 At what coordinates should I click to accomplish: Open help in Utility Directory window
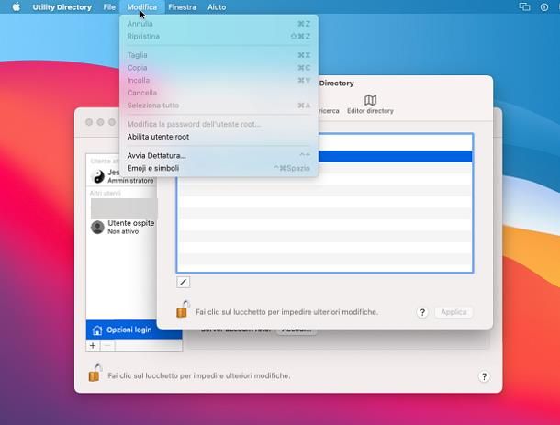pyautogui.click(x=422, y=312)
